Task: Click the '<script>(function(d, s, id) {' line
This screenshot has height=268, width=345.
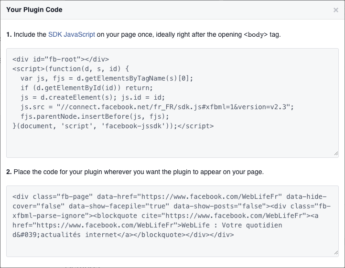Action: 71,69
